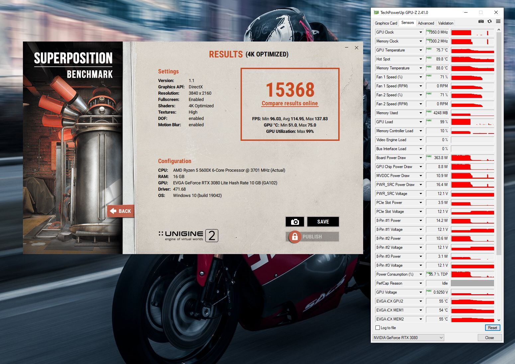Minimize the GPU-Z window
Image resolution: width=515 pixels, height=364 pixels.
(x=465, y=12)
